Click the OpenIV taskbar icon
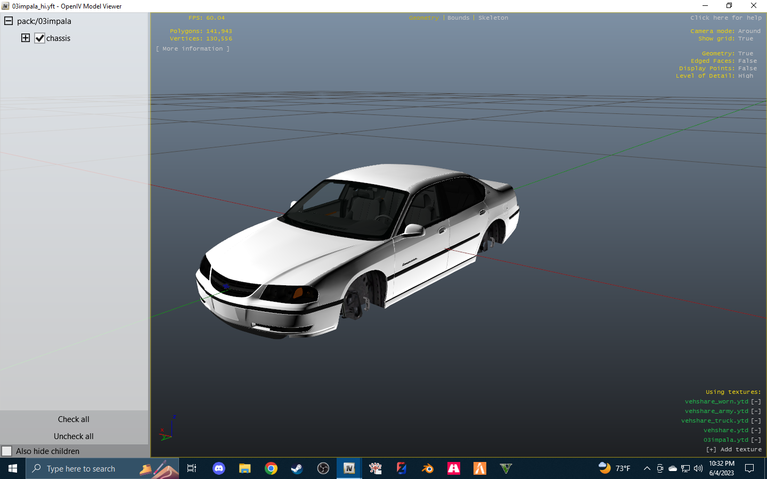767x479 pixels. tap(349, 468)
